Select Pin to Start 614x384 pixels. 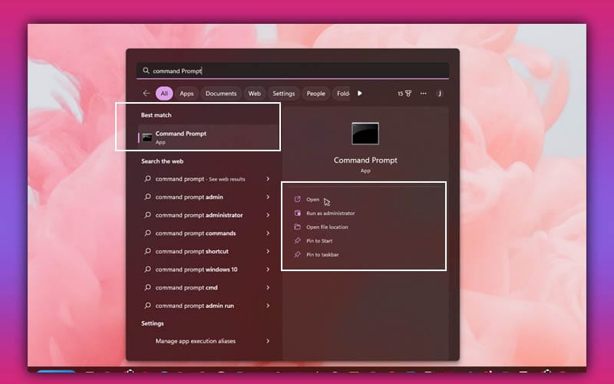tap(319, 241)
